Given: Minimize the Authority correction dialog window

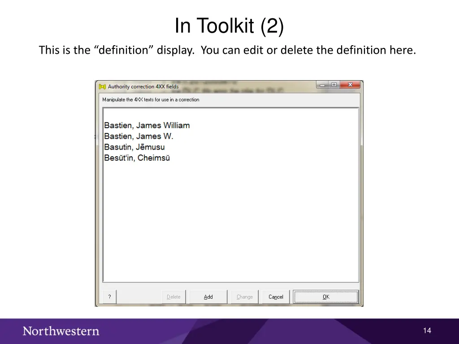Looking at the screenshot, I should 322,85.
